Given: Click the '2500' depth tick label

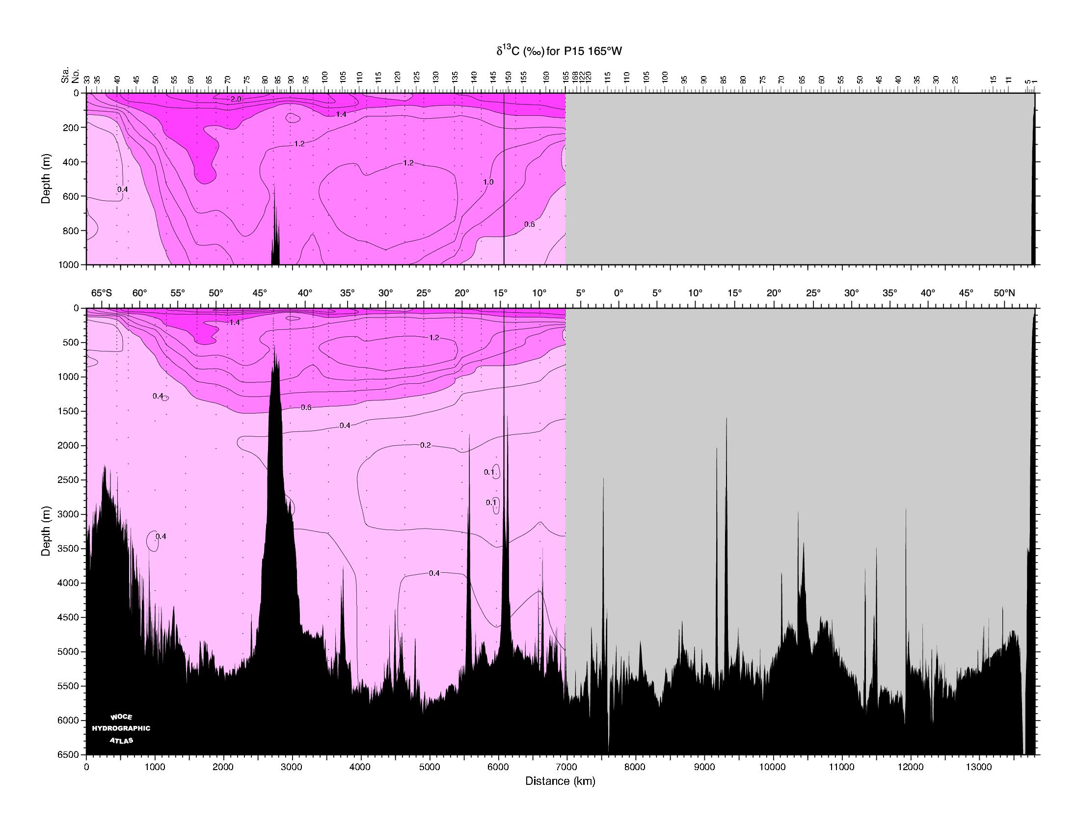Looking at the screenshot, I should click(x=69, y=480).
